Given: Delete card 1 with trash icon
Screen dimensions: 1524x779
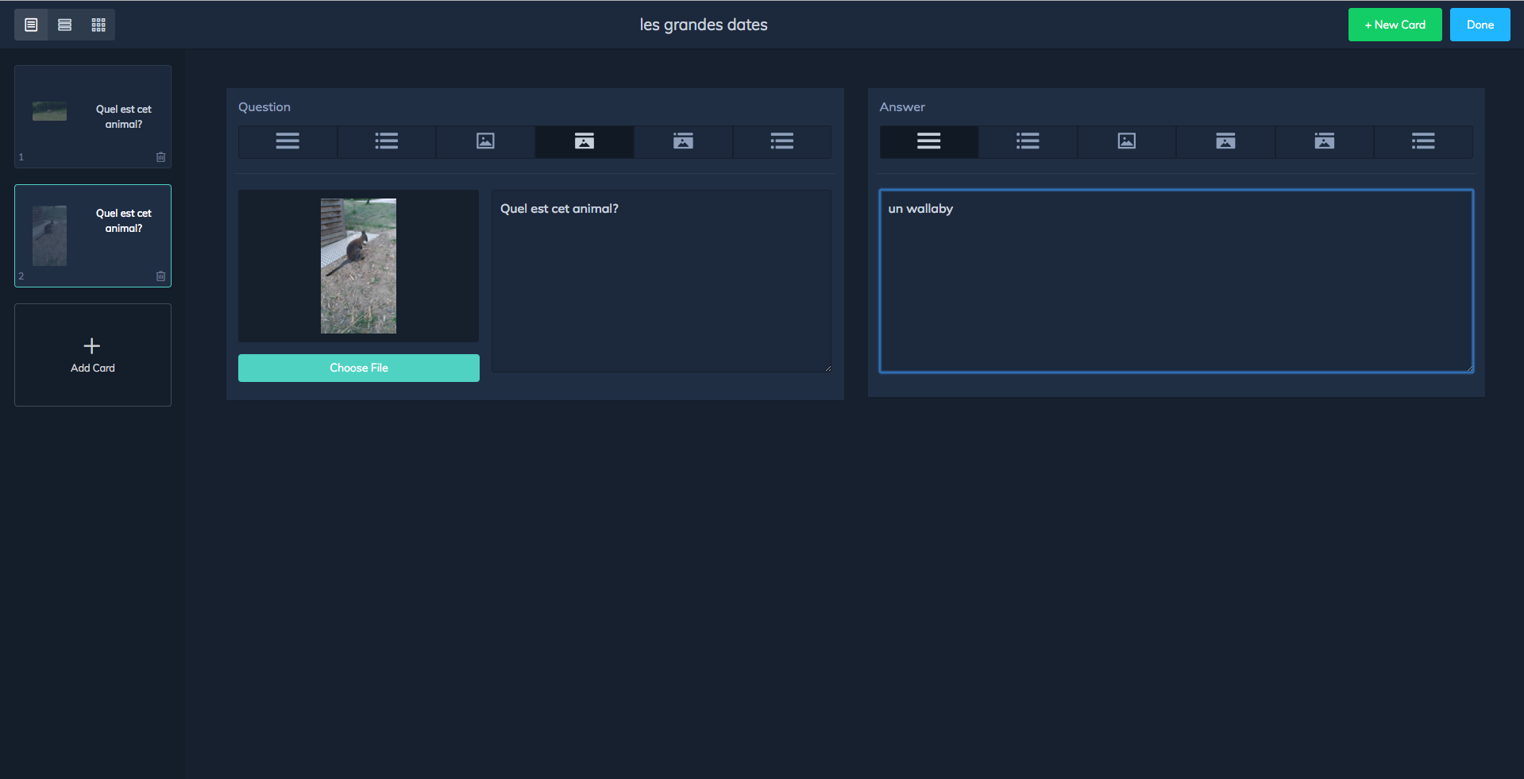Looking at the screenshot, I should (x=160, y=157).
